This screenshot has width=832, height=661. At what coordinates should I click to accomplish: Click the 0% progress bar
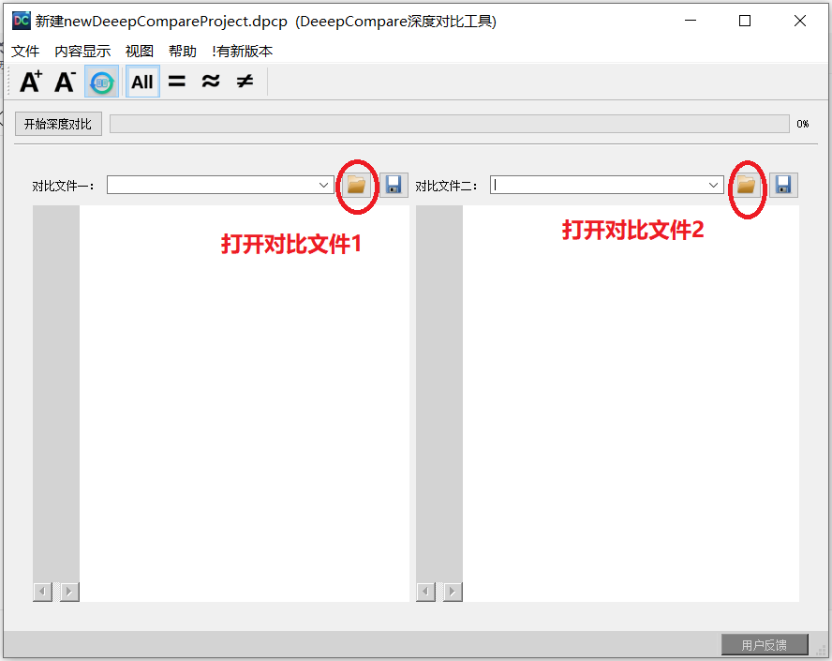[x=450, y=123]
